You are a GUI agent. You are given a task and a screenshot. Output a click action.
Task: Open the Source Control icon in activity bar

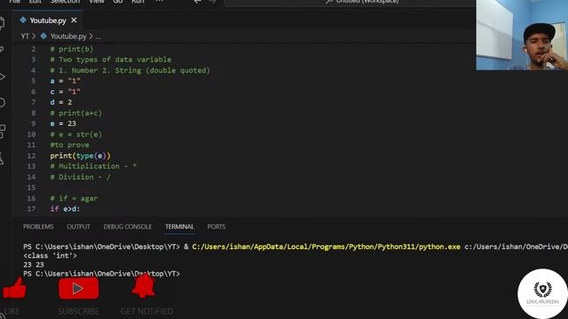(2, 50)
